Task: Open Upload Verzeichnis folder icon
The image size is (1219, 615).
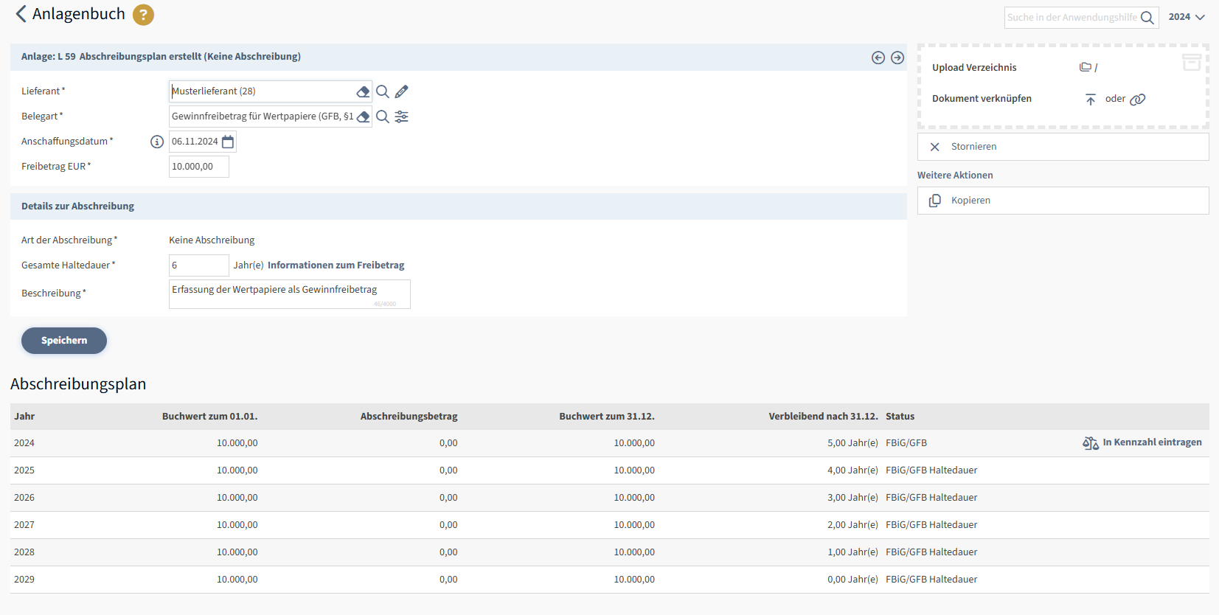Action: coord(1086,67)
